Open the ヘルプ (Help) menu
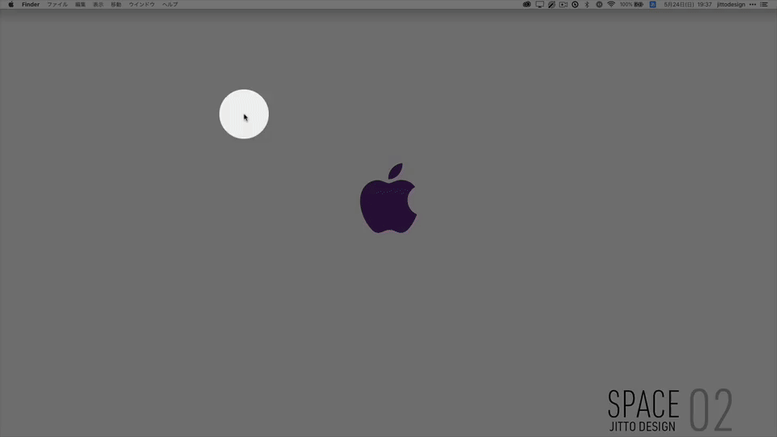 170,5
